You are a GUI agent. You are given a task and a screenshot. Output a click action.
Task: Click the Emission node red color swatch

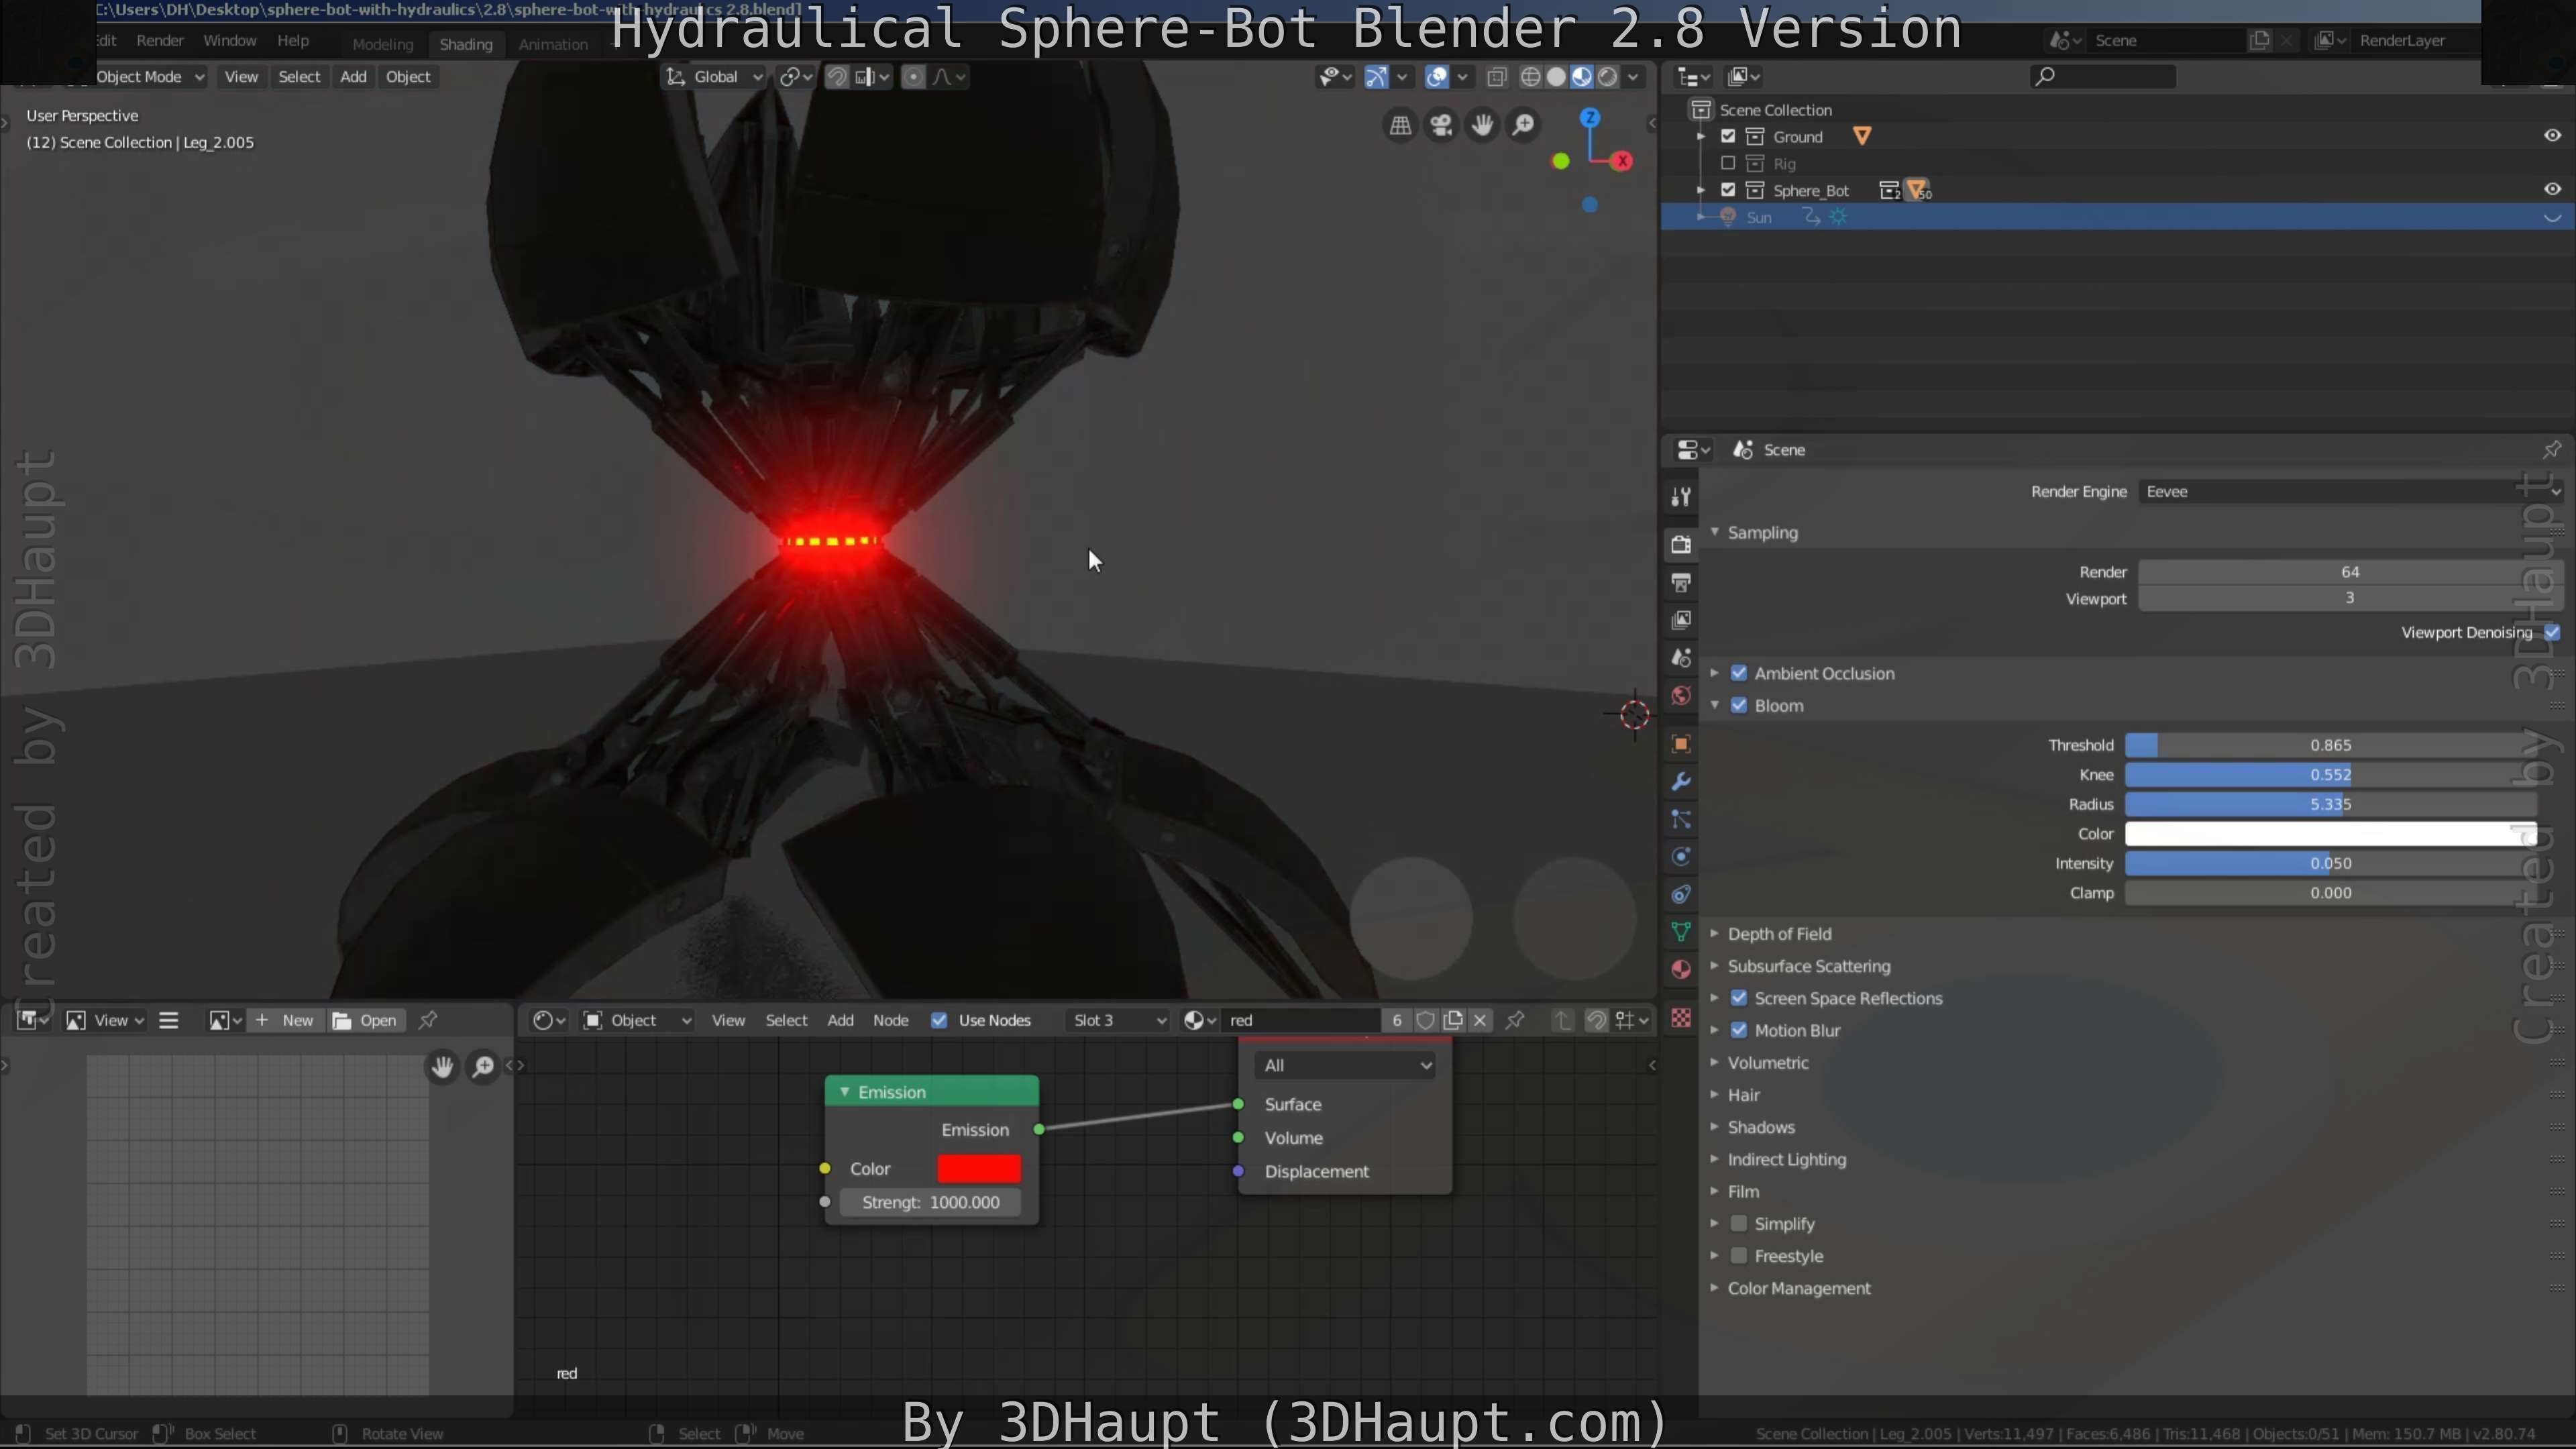click(x=979, y=1169)
